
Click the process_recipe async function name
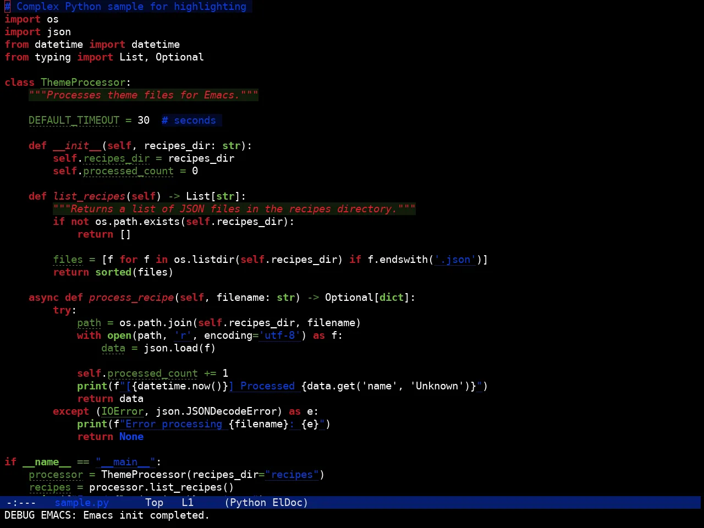tap(131, 298)
